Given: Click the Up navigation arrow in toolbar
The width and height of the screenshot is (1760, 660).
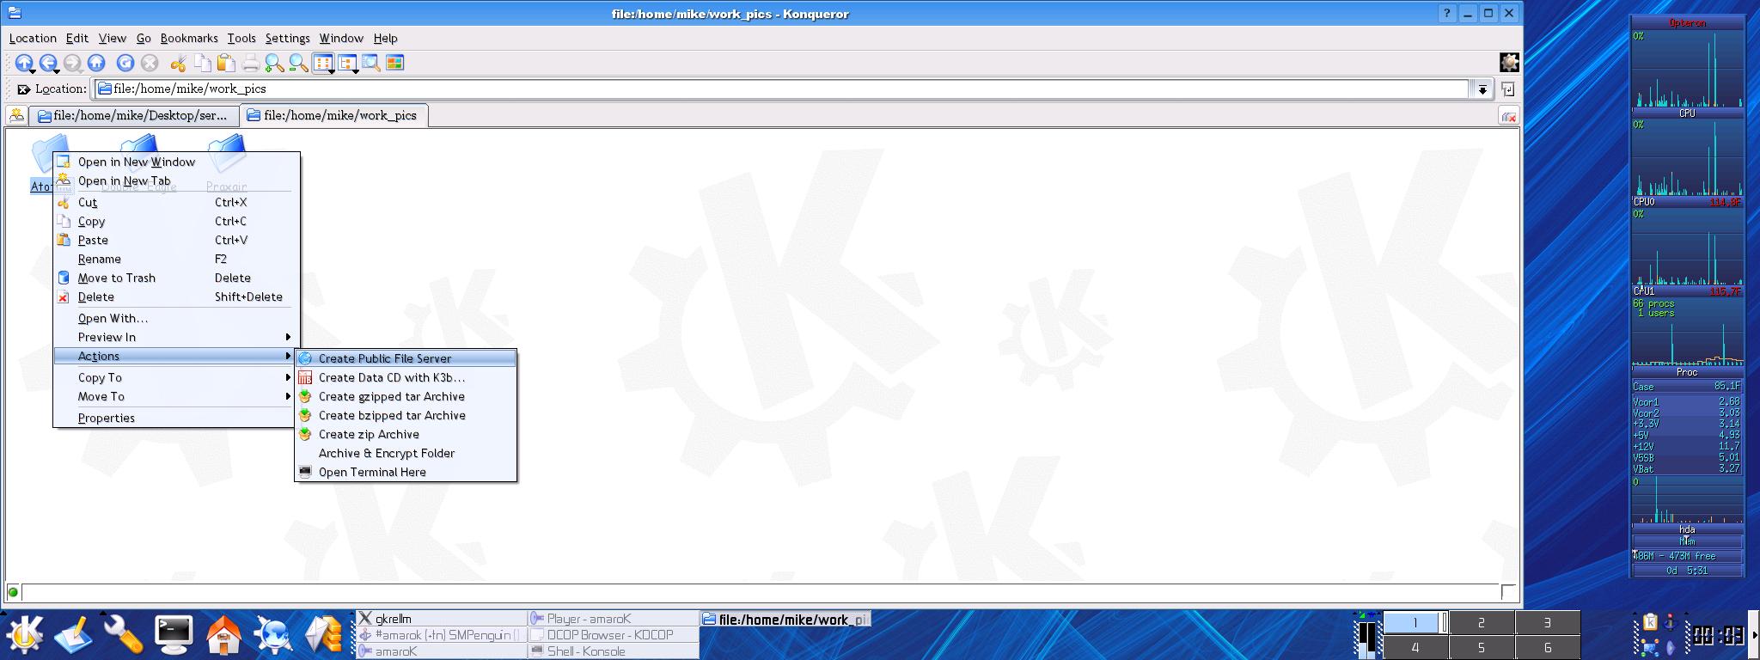Looking at the screenshot, I should (x=23, y=63).
